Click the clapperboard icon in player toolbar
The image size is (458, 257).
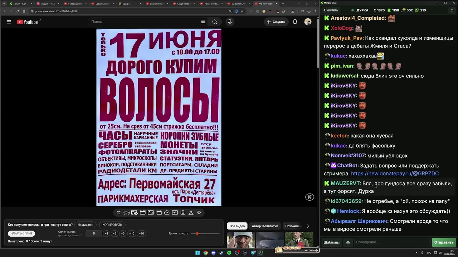(x=142, y=212)
